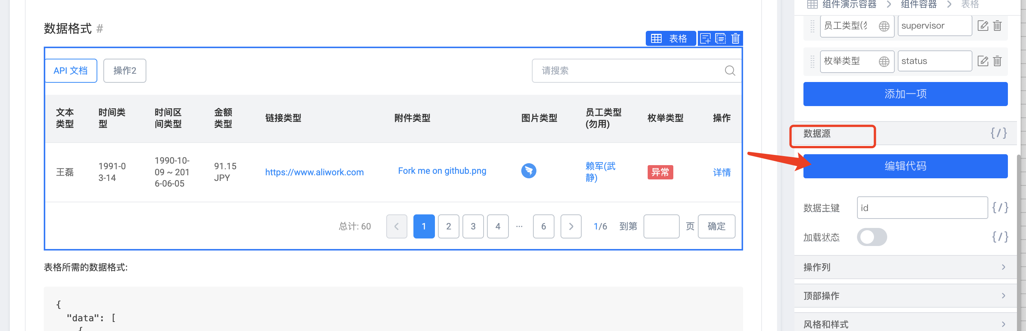Click the 添加一项 button
This screenshot has height=331, width=1026.
(x=905, y=94)
